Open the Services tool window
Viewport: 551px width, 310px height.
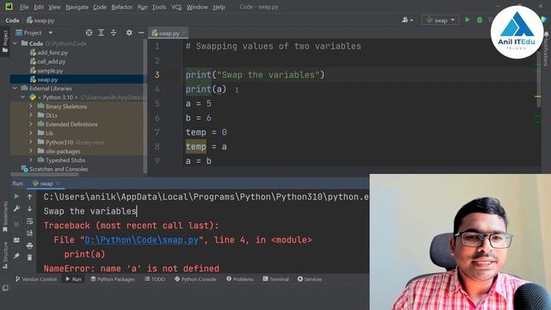[310, 279]
